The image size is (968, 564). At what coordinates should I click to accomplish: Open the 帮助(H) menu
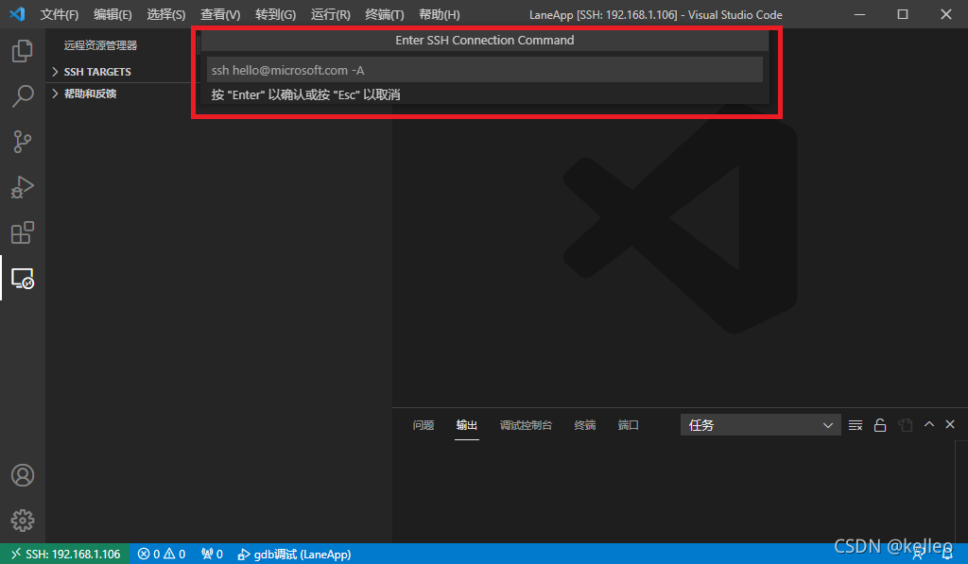pos(439,14)
